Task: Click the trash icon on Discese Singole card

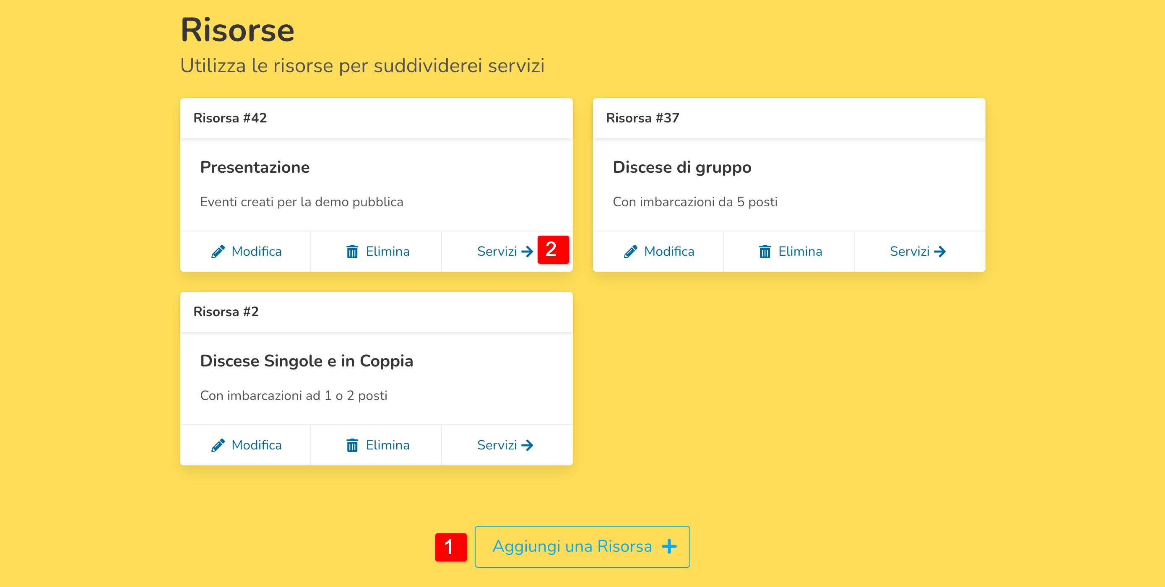Action: [x=352, y=445]
